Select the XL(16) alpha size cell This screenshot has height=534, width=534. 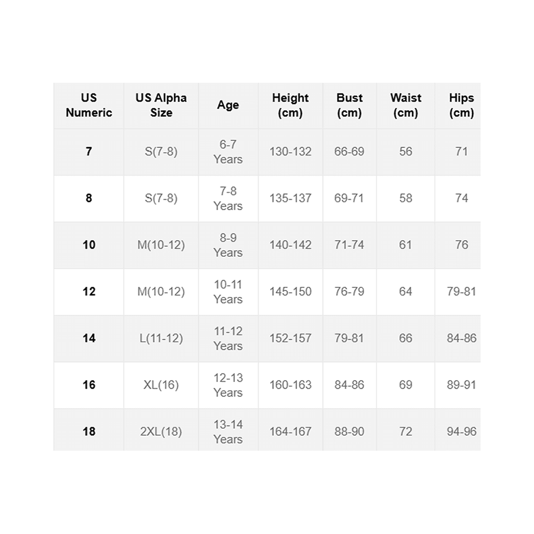point(161,385)
